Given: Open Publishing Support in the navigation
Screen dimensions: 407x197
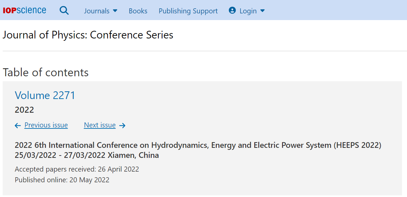Looking at the screenshot, I should point(188,11).
